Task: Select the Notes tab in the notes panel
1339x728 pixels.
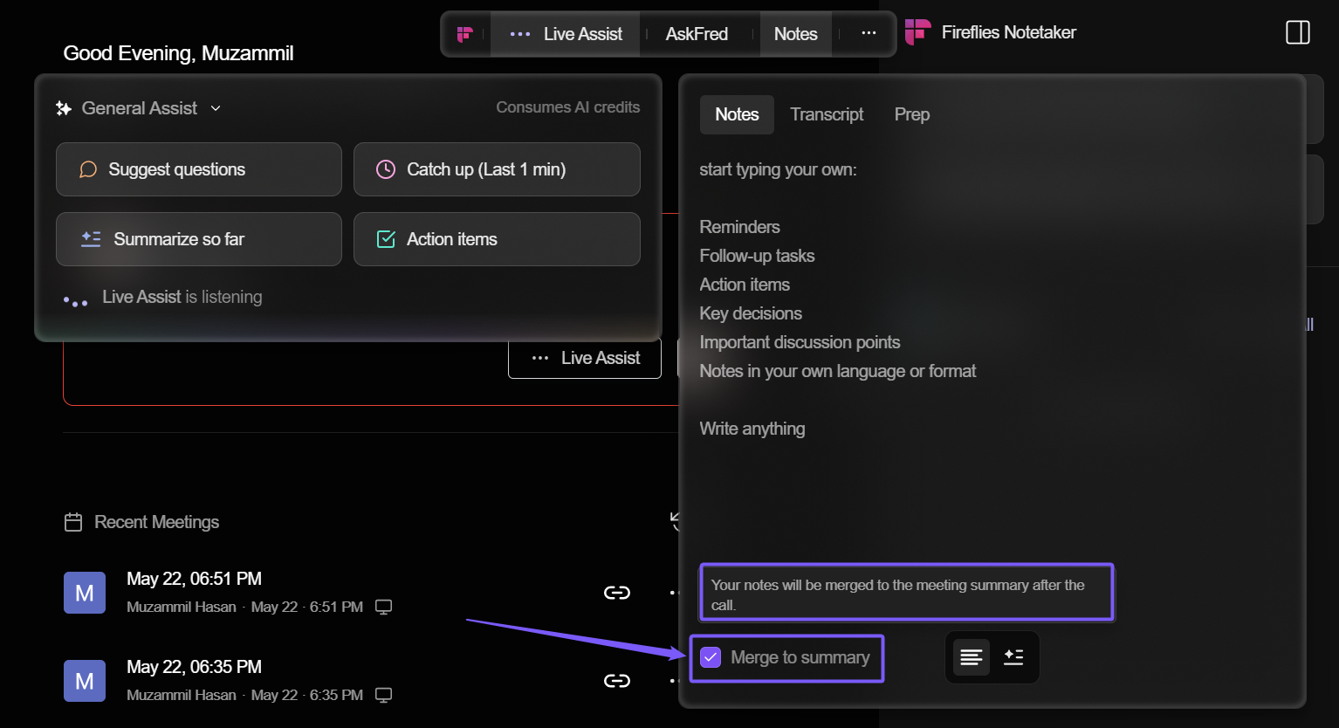Action: click(x=737, y=114)
